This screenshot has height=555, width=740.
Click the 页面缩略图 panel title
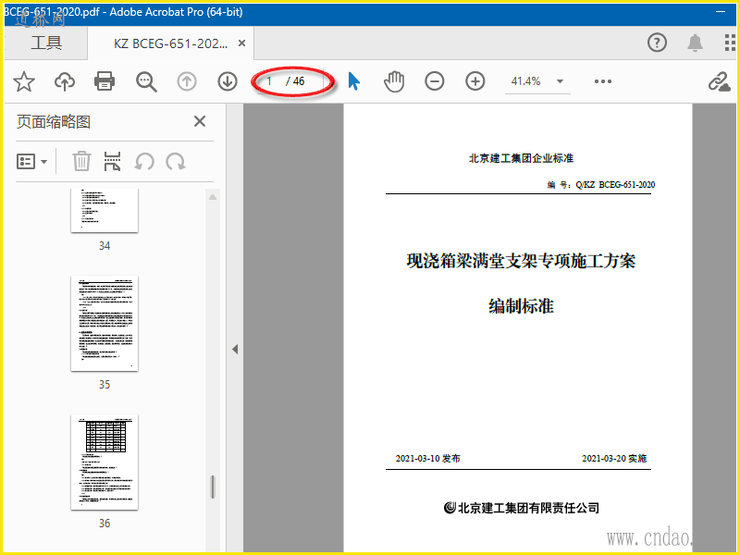coord(54,122)
